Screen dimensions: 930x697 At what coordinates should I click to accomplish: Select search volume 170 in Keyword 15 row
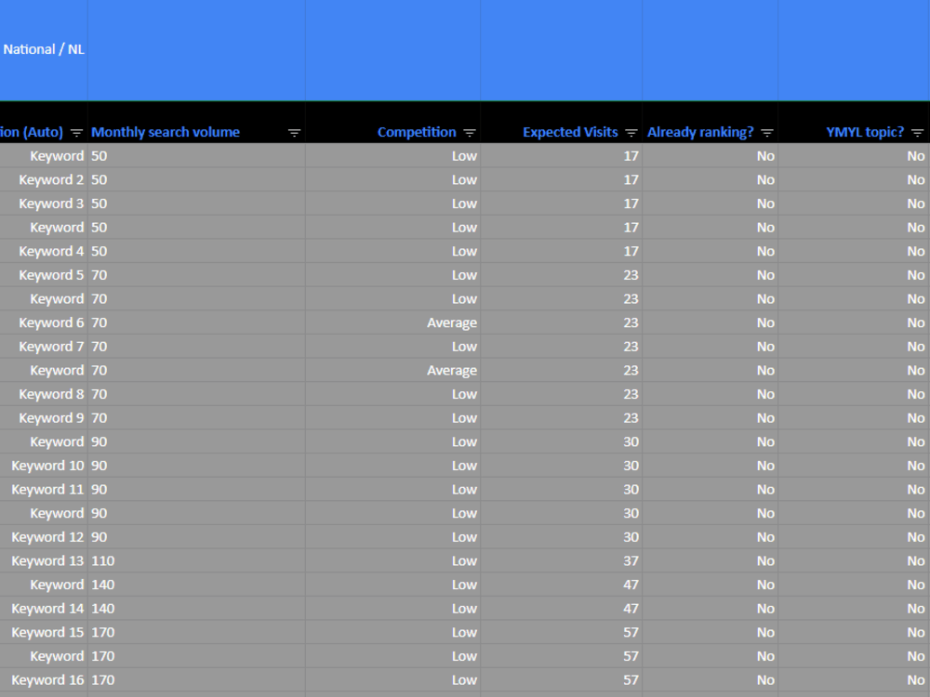tap(196, 632)
